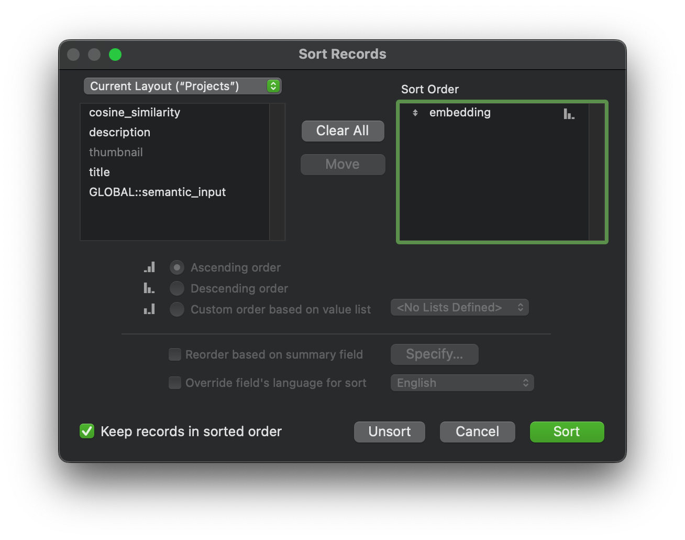Enable Reorder based on summary field
The width and height of the screenshot is (685, 540).
coord(175,354)
